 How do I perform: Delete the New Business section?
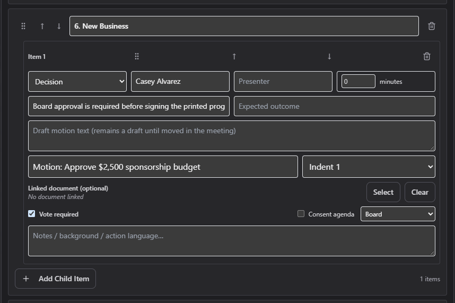(x=432, y=26)
